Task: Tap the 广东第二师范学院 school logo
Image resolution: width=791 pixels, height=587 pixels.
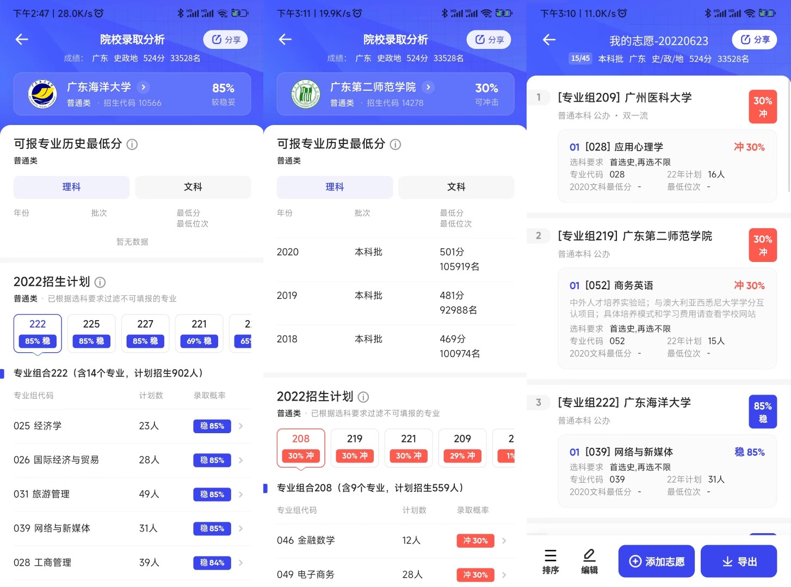Action: (x=305, y=93)
